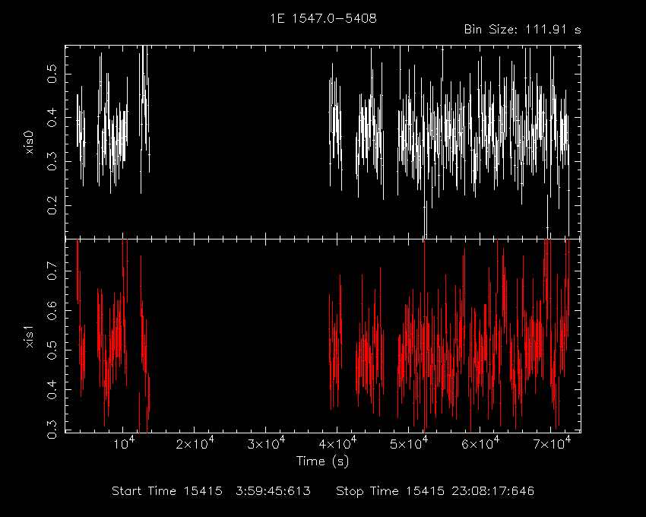Click the xis0 y-axis value '0.2'
This screenshot has height=517, width=646.
click(x=52, y=205)
